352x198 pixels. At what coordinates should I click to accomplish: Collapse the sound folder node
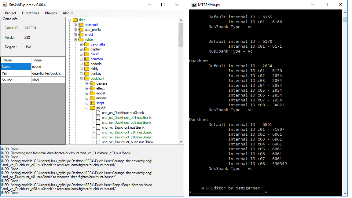(87, 108)
